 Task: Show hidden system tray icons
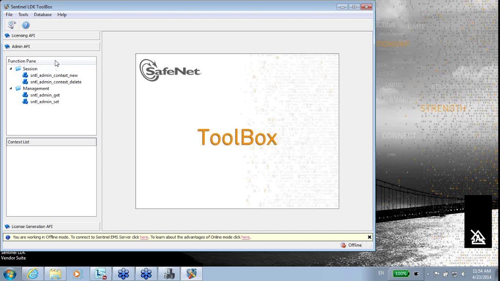[428, 274]
